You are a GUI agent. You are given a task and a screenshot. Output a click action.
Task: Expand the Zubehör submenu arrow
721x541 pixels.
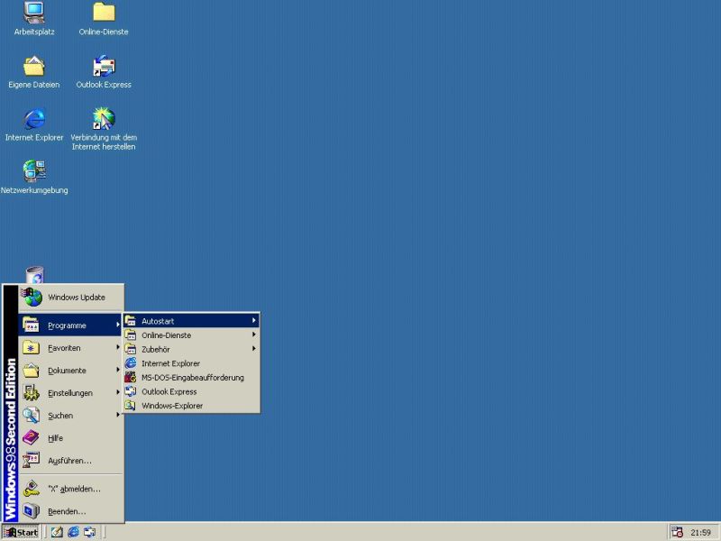coord(254,349)
